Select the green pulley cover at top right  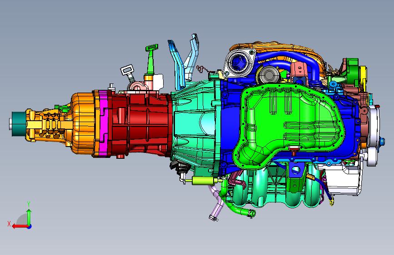353,71
